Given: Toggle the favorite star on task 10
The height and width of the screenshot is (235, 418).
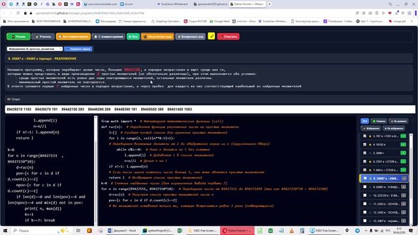Looking at the screenshot, I should coord(370,196).
